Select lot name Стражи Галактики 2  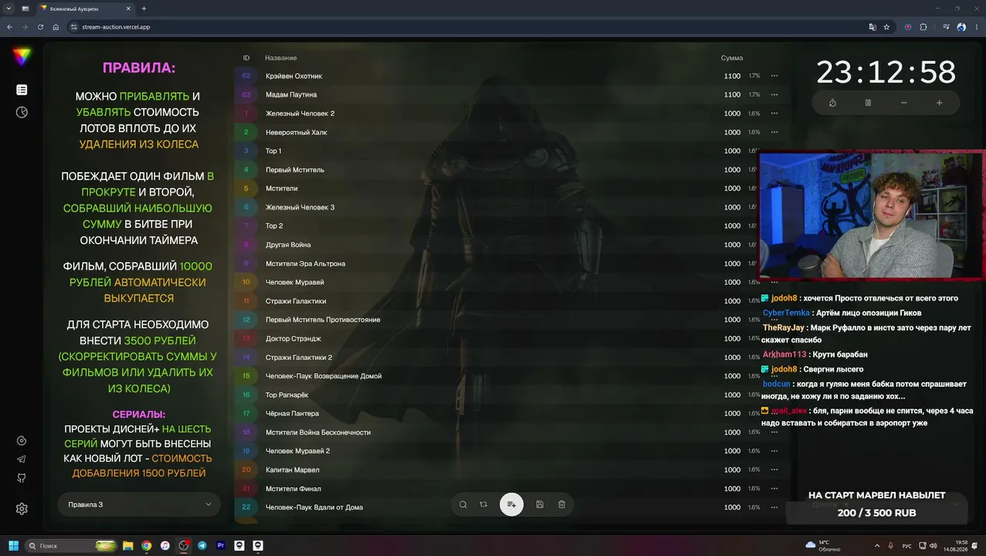tap(298, 358)
